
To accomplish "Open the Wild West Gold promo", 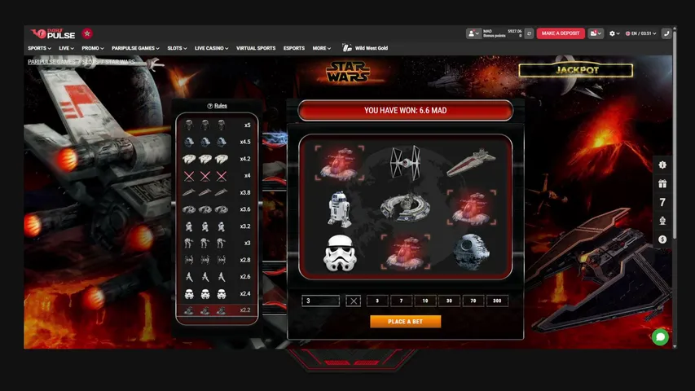I will pos(365,48).
